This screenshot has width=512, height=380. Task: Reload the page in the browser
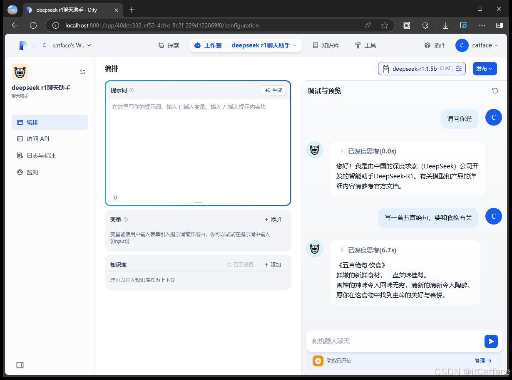pyautogui.click(x=33, y=25)
